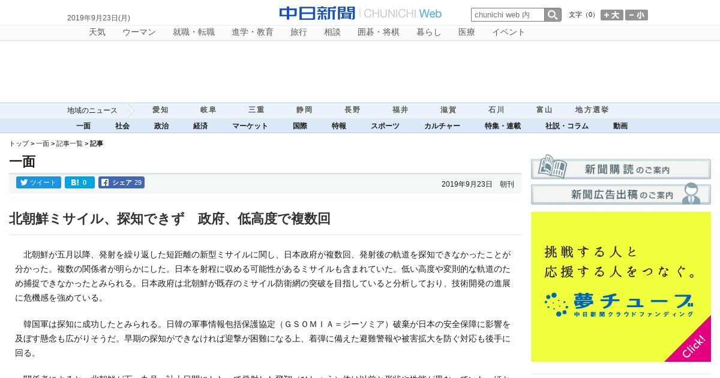This screenshot has width=720, height=378.
Task: Go to 囲碁・将棋 section
Action: coord(379,32)
